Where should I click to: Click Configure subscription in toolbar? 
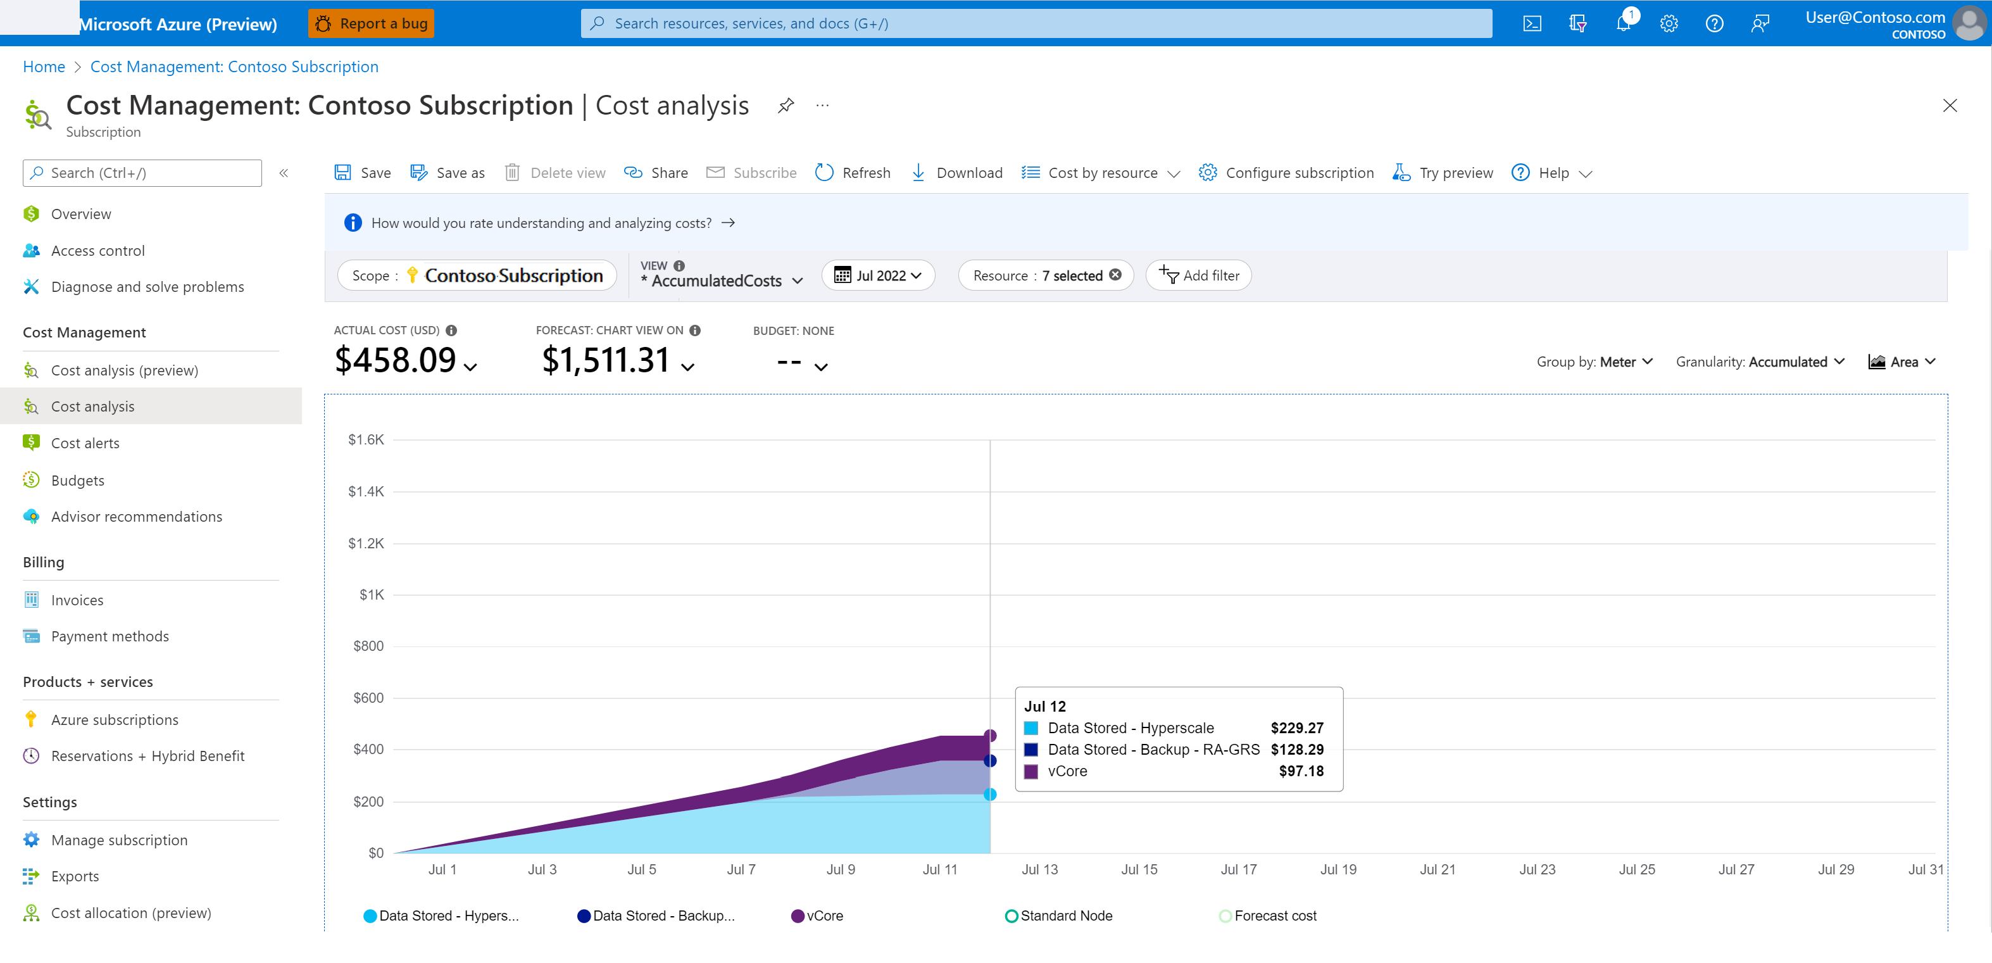[x=1286, y=173]
